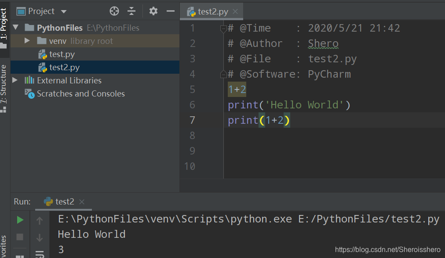
Task: Hide the Project tool window with minus icon
Action: coord(171,11)
